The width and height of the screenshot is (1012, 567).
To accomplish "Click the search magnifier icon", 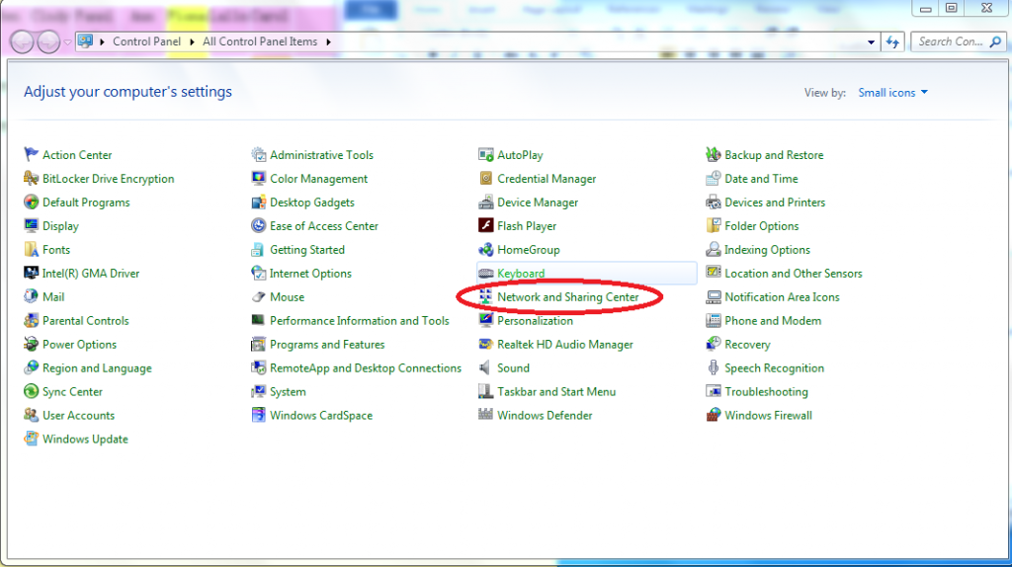I will coord(996,41).
